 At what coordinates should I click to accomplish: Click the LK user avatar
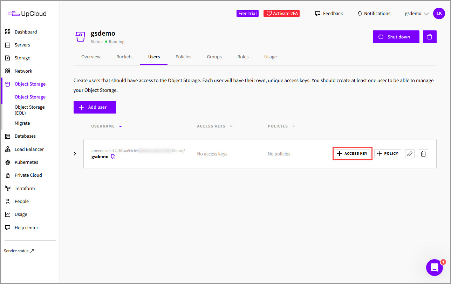pos(439,14)
